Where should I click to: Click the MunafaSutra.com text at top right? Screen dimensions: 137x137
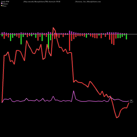point(94,2)
